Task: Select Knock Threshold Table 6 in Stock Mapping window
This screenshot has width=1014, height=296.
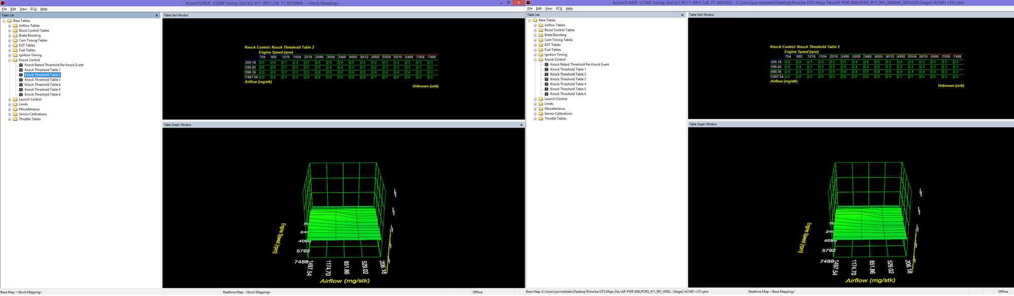Action: click(x=43, y=95)
